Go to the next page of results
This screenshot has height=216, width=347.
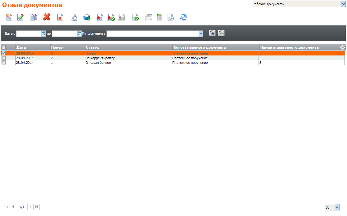tap(30, 207)
